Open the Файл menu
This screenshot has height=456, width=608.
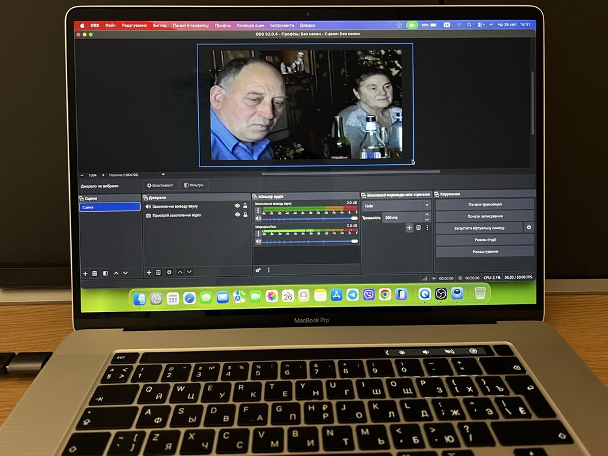pos(110,25)
